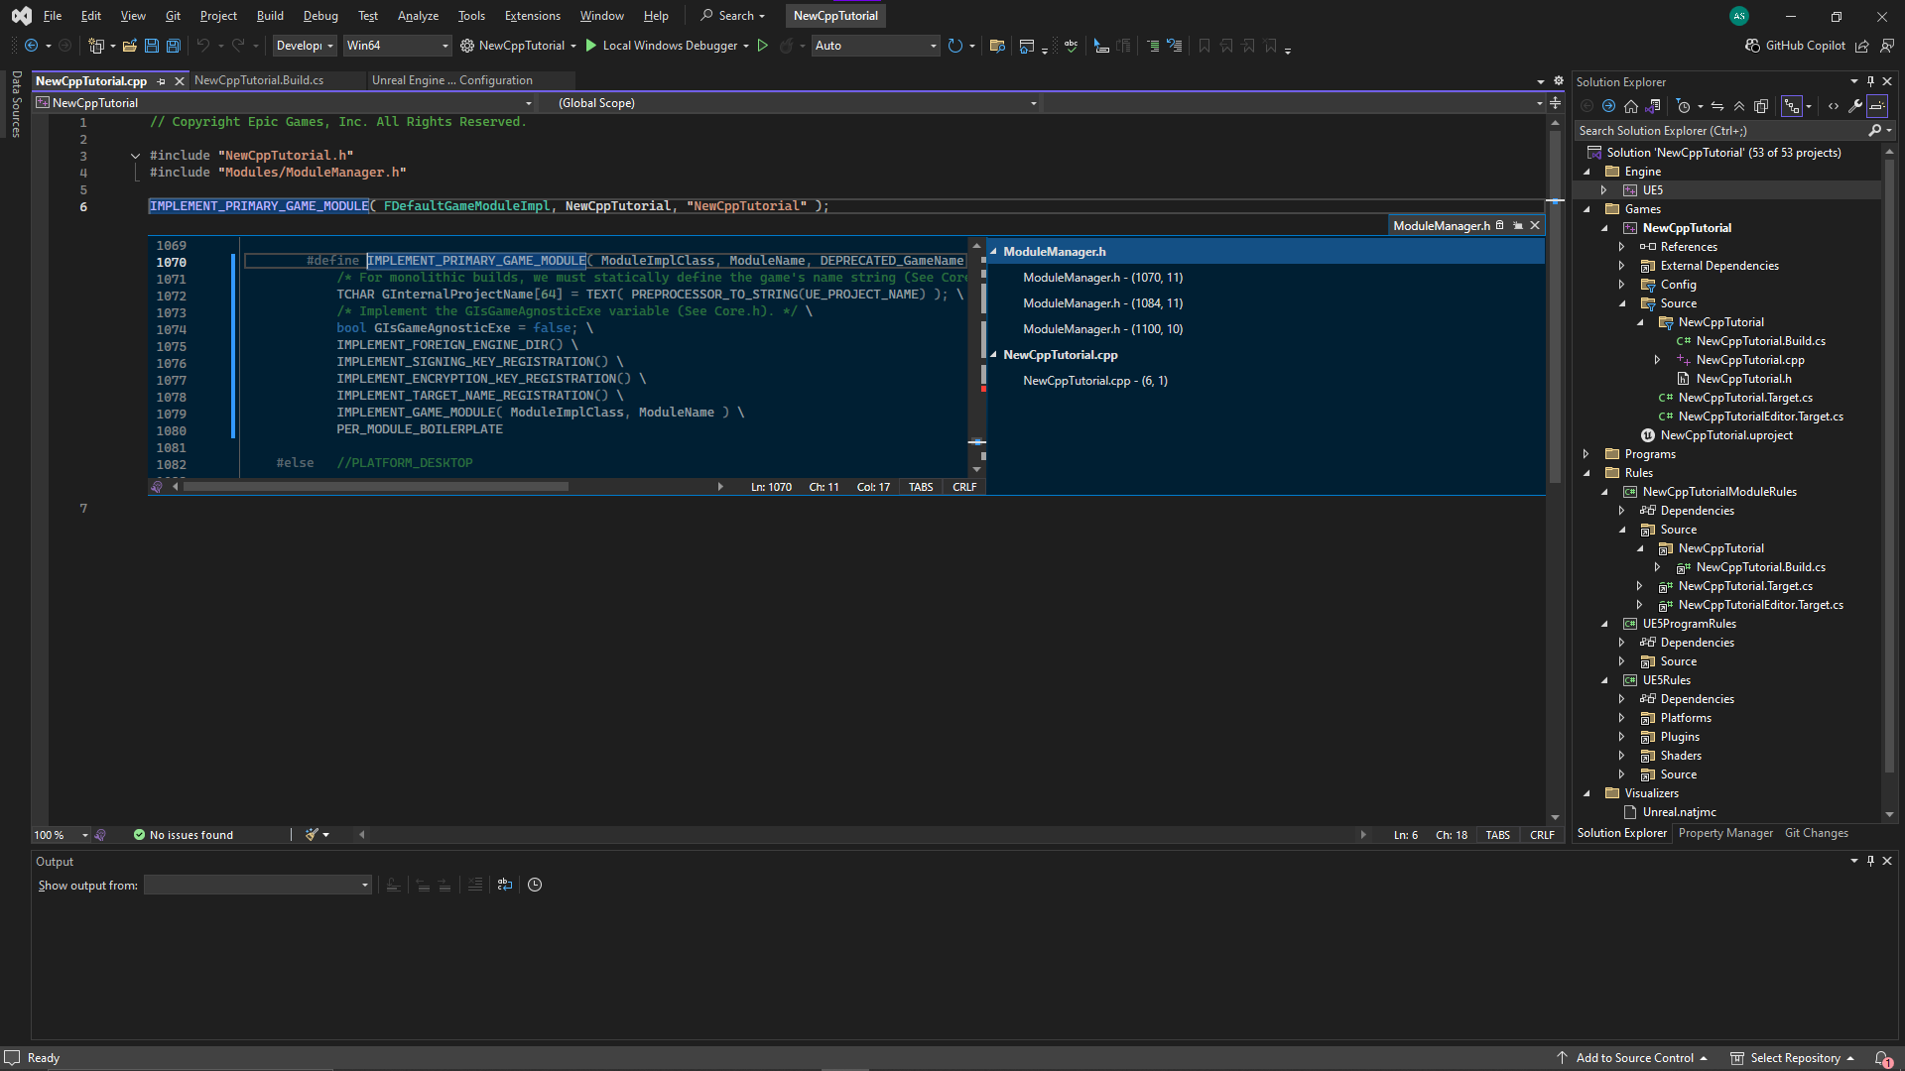Open Properties wrench icon in Solution Explorer
The width and height of the screenshot is (1905, 1071).
click(1854, 106)
